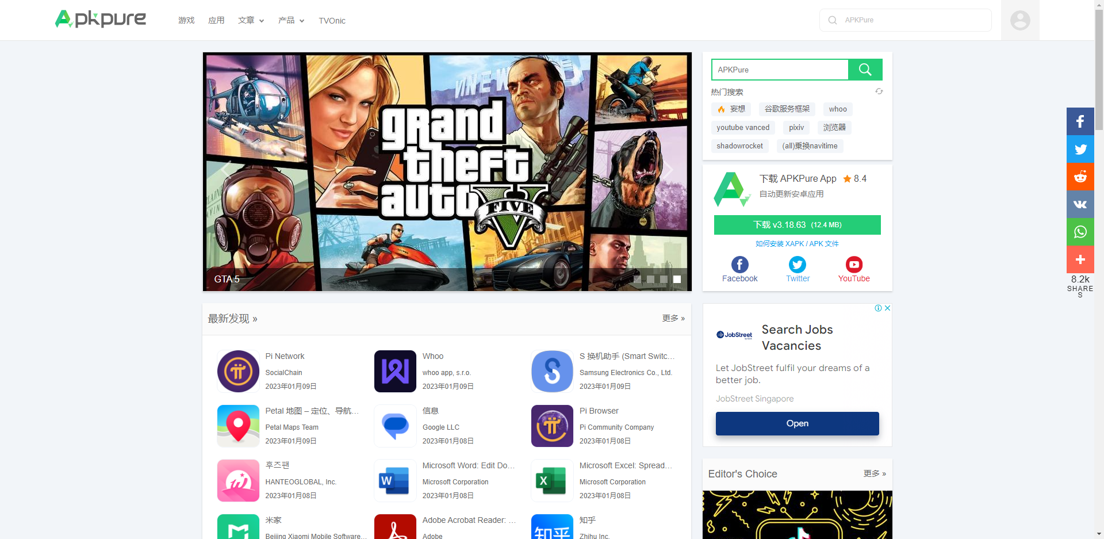The image size is (1104, 539).
Task: Select hot search tag shadowrocket
Action: click(x=739, y=146)
